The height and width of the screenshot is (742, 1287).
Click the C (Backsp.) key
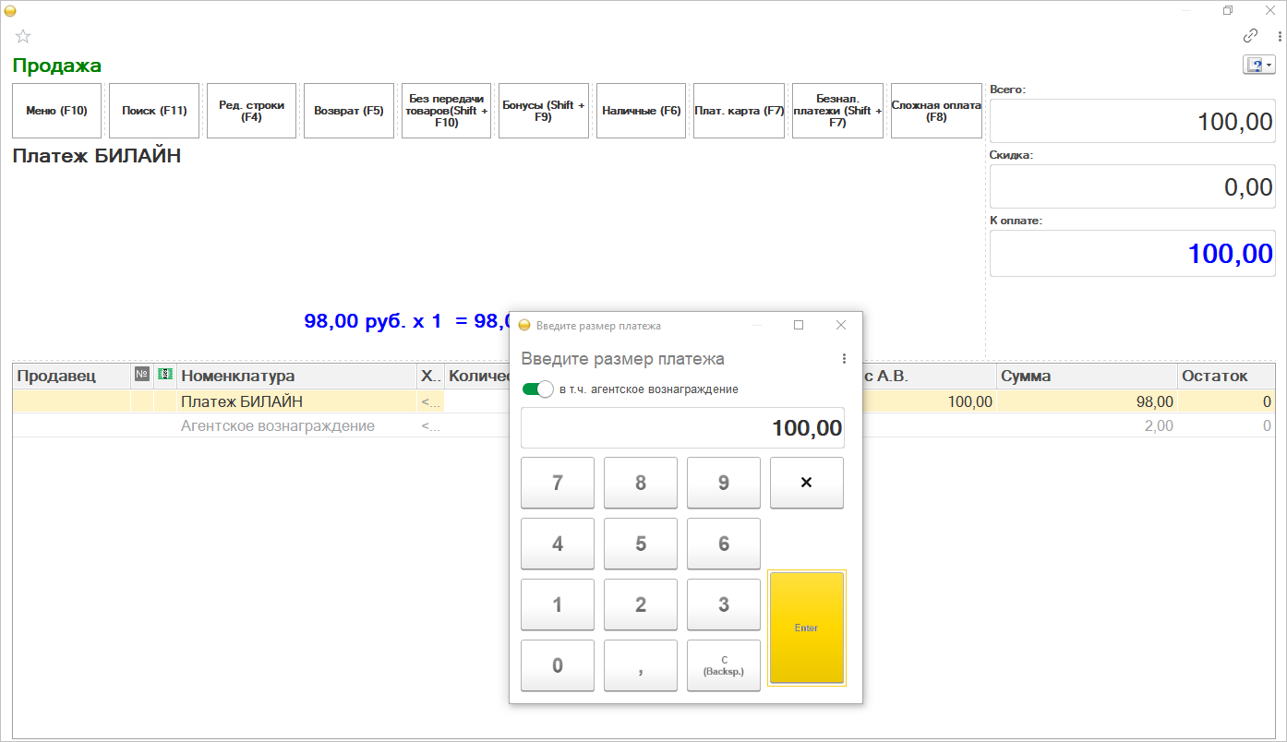(724, 665)
